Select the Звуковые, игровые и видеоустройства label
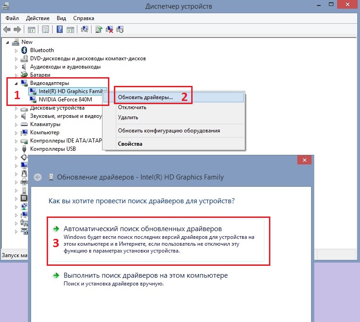The width and height of the screenshot is (360, 322). (66, 116)
